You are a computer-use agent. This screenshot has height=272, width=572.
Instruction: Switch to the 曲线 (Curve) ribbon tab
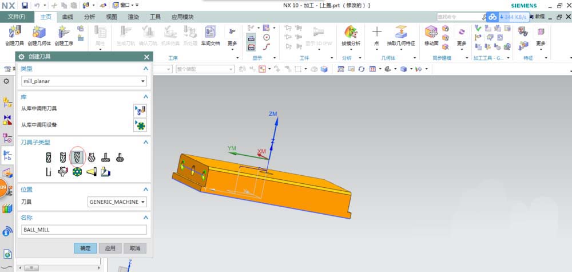(x=67, y=17)
